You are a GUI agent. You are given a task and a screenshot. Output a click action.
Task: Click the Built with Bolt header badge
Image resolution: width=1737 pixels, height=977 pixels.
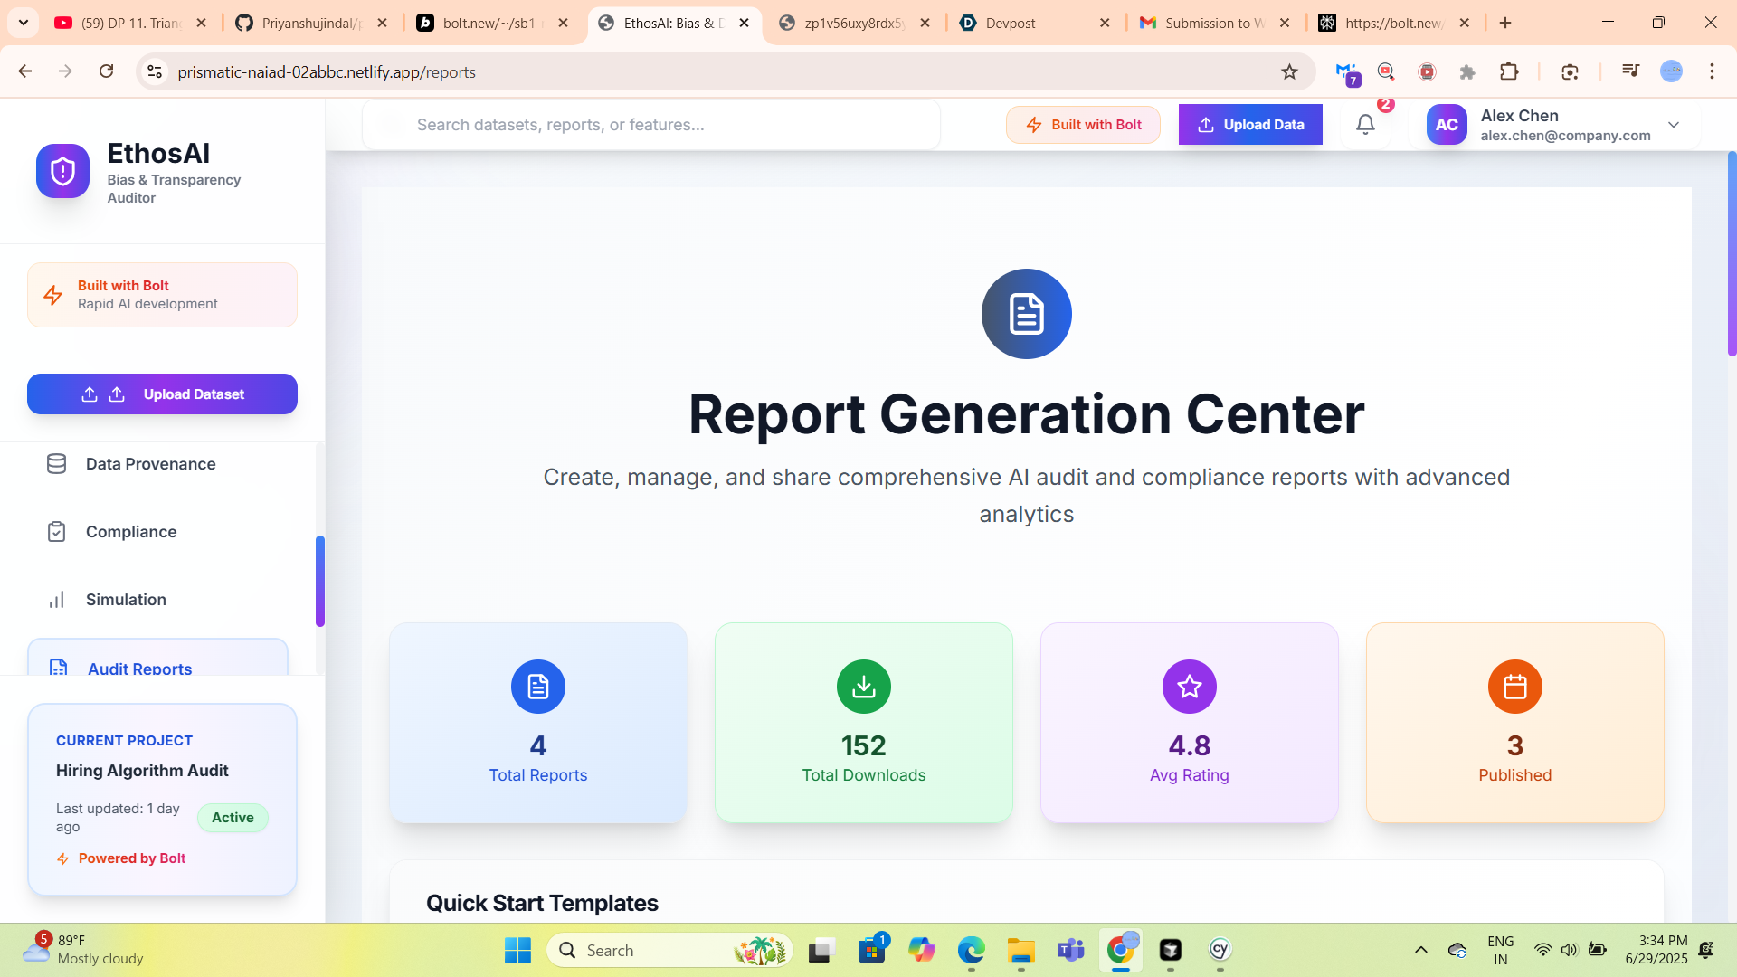1083,125
